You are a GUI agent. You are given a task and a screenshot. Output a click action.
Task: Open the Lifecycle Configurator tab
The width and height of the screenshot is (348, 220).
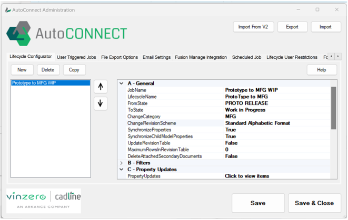pos(31,57)
